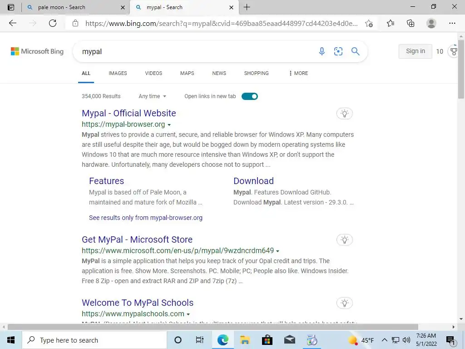Image resolution: width=465 pixels, height=349 pixels.
Task: Open notification center icon
Action: click(451, 340)
